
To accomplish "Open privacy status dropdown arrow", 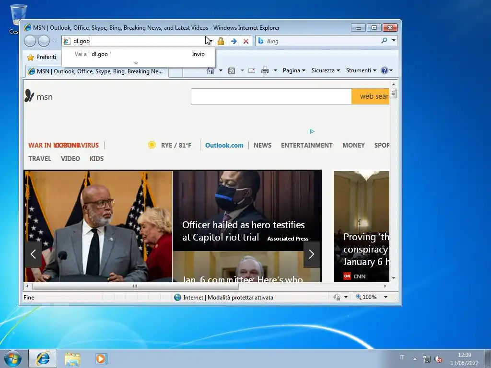I will coord(346,297).
